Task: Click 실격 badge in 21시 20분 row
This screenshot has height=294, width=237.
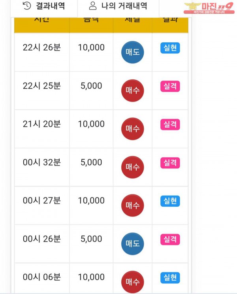Action: [170, 124]
